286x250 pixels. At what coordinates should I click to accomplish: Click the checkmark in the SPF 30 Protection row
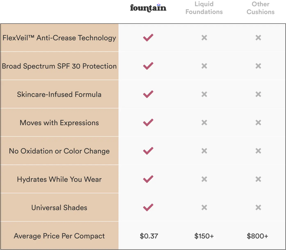[x=148, y=66]
